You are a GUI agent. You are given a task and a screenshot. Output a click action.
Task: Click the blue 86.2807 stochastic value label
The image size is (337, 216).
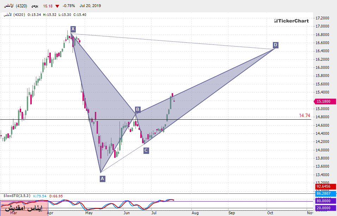323,193
